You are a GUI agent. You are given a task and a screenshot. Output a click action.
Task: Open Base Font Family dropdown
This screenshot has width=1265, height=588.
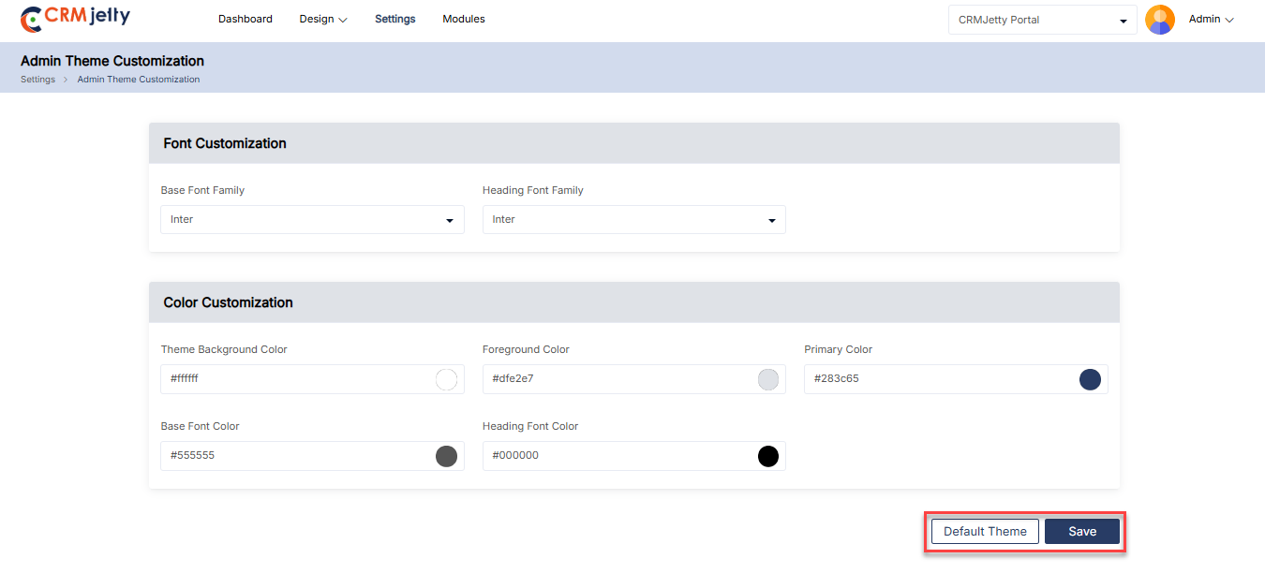click(x=312, y=219)
